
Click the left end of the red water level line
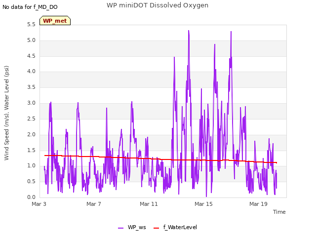pos(45,156)
